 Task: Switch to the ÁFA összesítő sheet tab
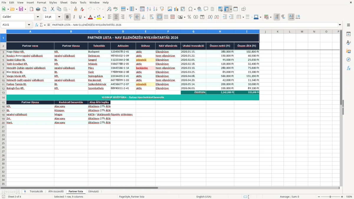coord(56,191)
